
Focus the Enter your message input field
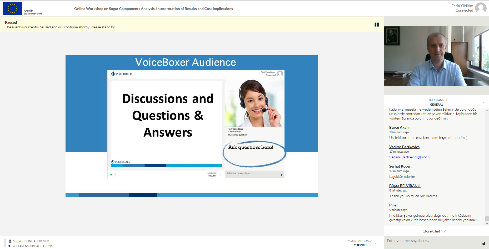(432, 241)
